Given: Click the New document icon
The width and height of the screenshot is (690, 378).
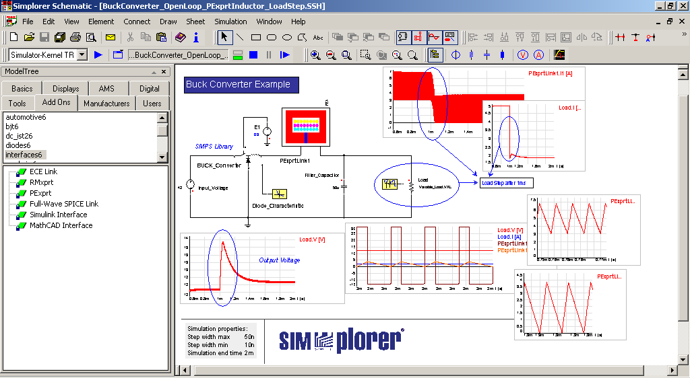Looking at the screenshot, I should click(x=13, y=37).
